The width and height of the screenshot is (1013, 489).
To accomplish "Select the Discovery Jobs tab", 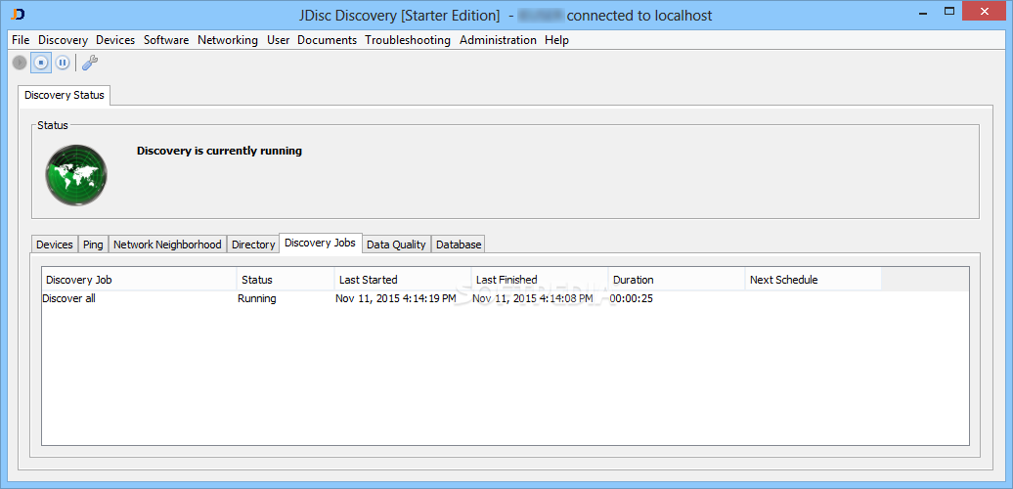I will [321, 243].
